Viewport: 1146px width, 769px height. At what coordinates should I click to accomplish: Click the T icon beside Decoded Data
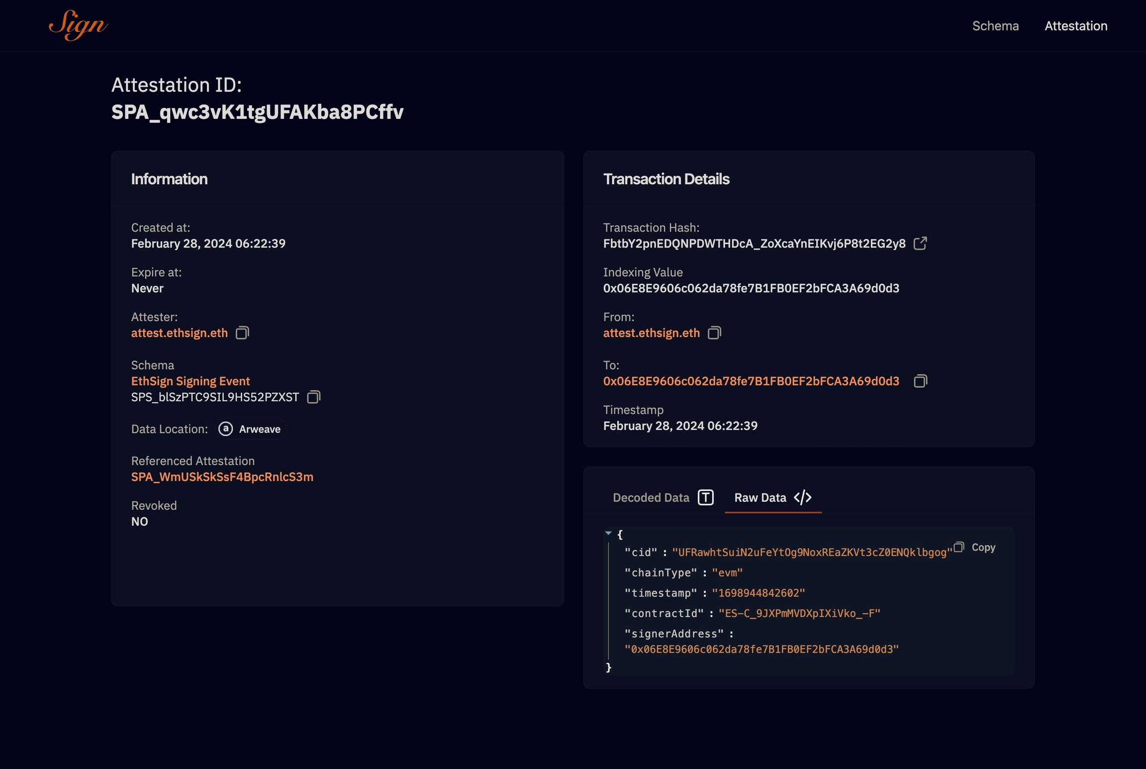(x=705, y=497)
